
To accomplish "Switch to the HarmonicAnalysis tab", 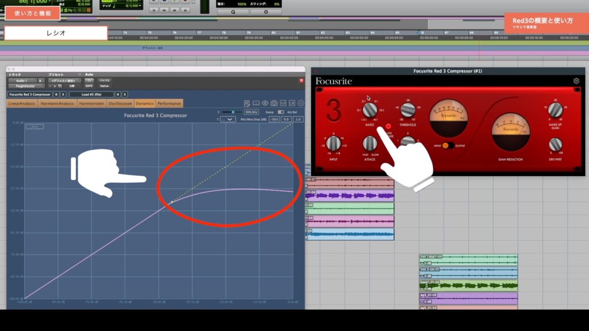I will (x=57, y=103).
